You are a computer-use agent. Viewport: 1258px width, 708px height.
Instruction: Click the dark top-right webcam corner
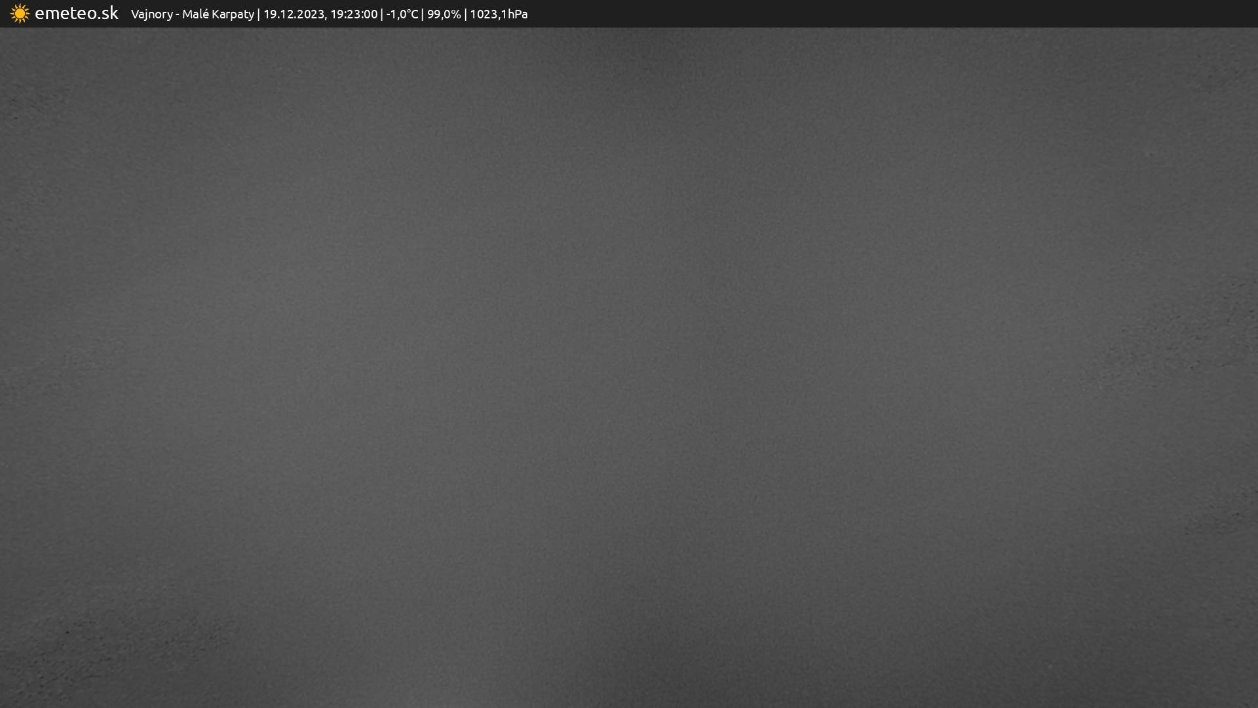1219,59
